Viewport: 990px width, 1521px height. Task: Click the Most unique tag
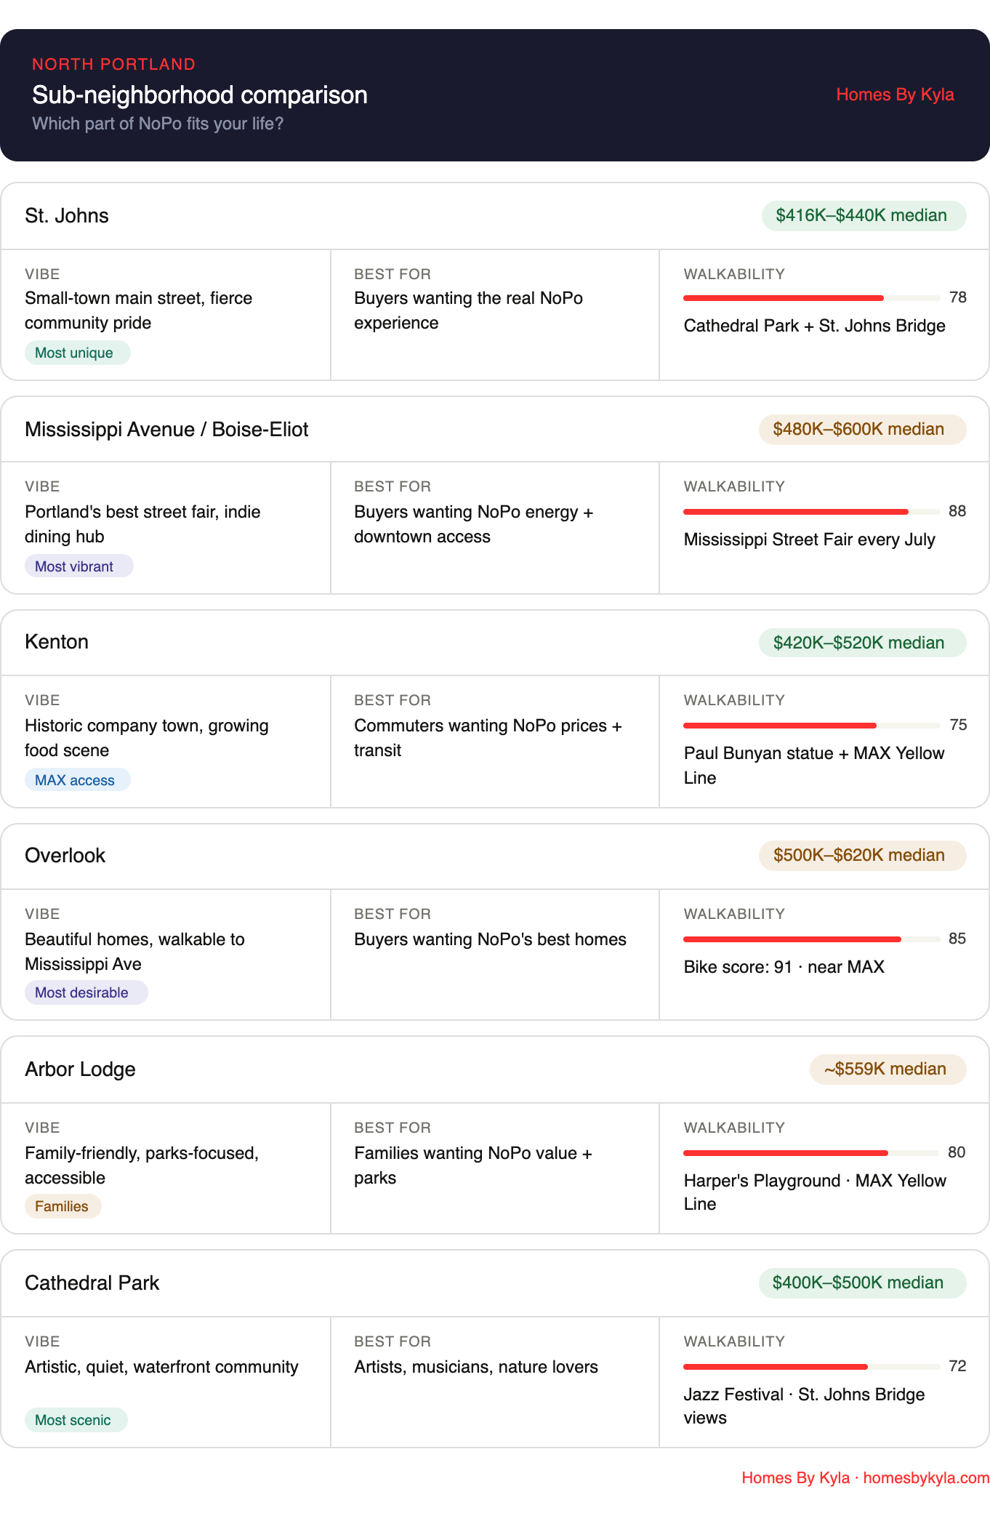(x=78, y=353)
